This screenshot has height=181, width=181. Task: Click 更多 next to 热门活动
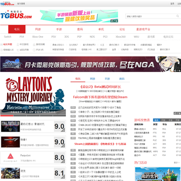[x=176, y=162]
